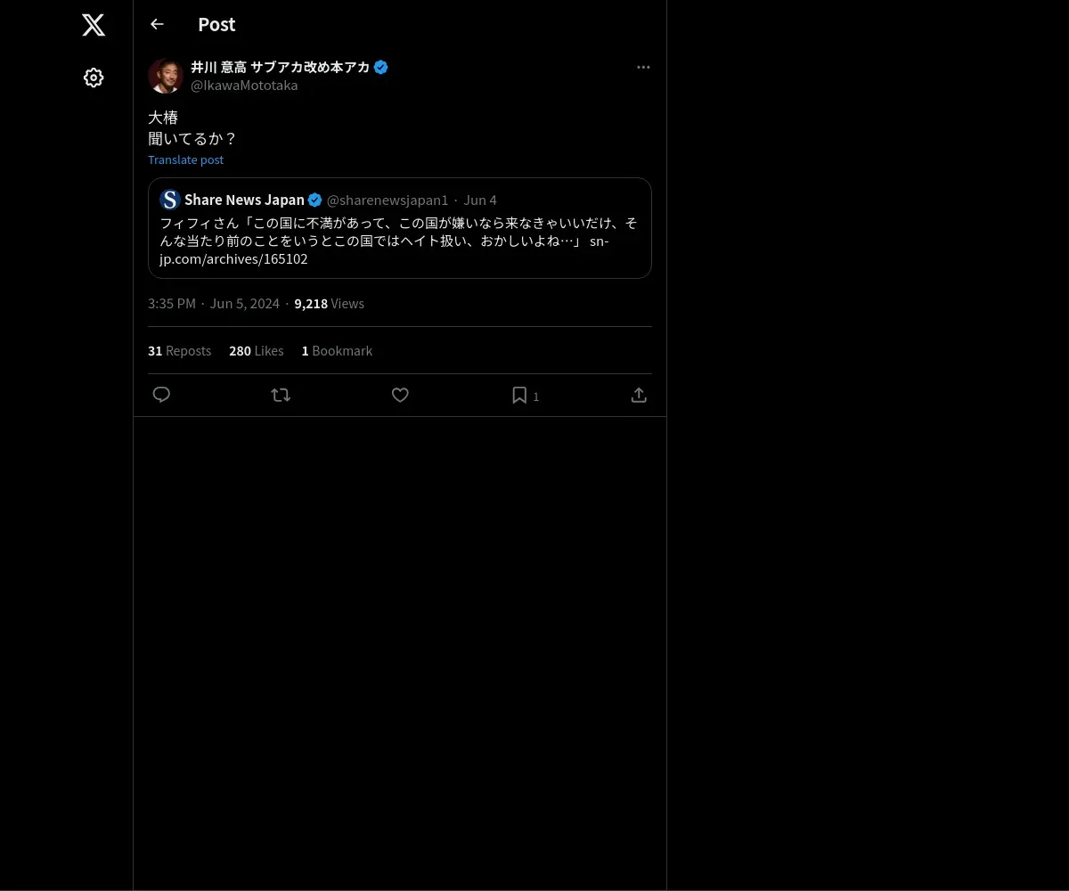Repost using the retweet icon
This screenshot has height=891, width=1069.
[281, 395]
